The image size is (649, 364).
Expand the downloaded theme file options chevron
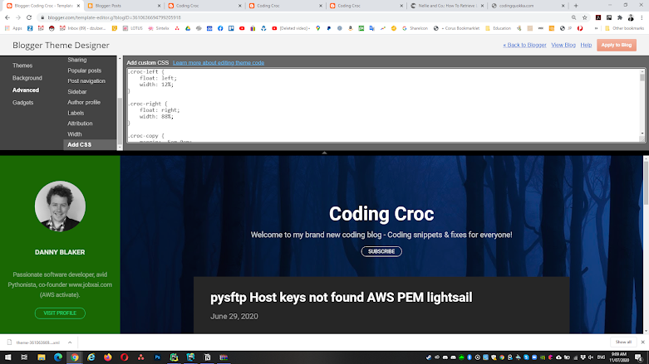click(x=70, y=342)
